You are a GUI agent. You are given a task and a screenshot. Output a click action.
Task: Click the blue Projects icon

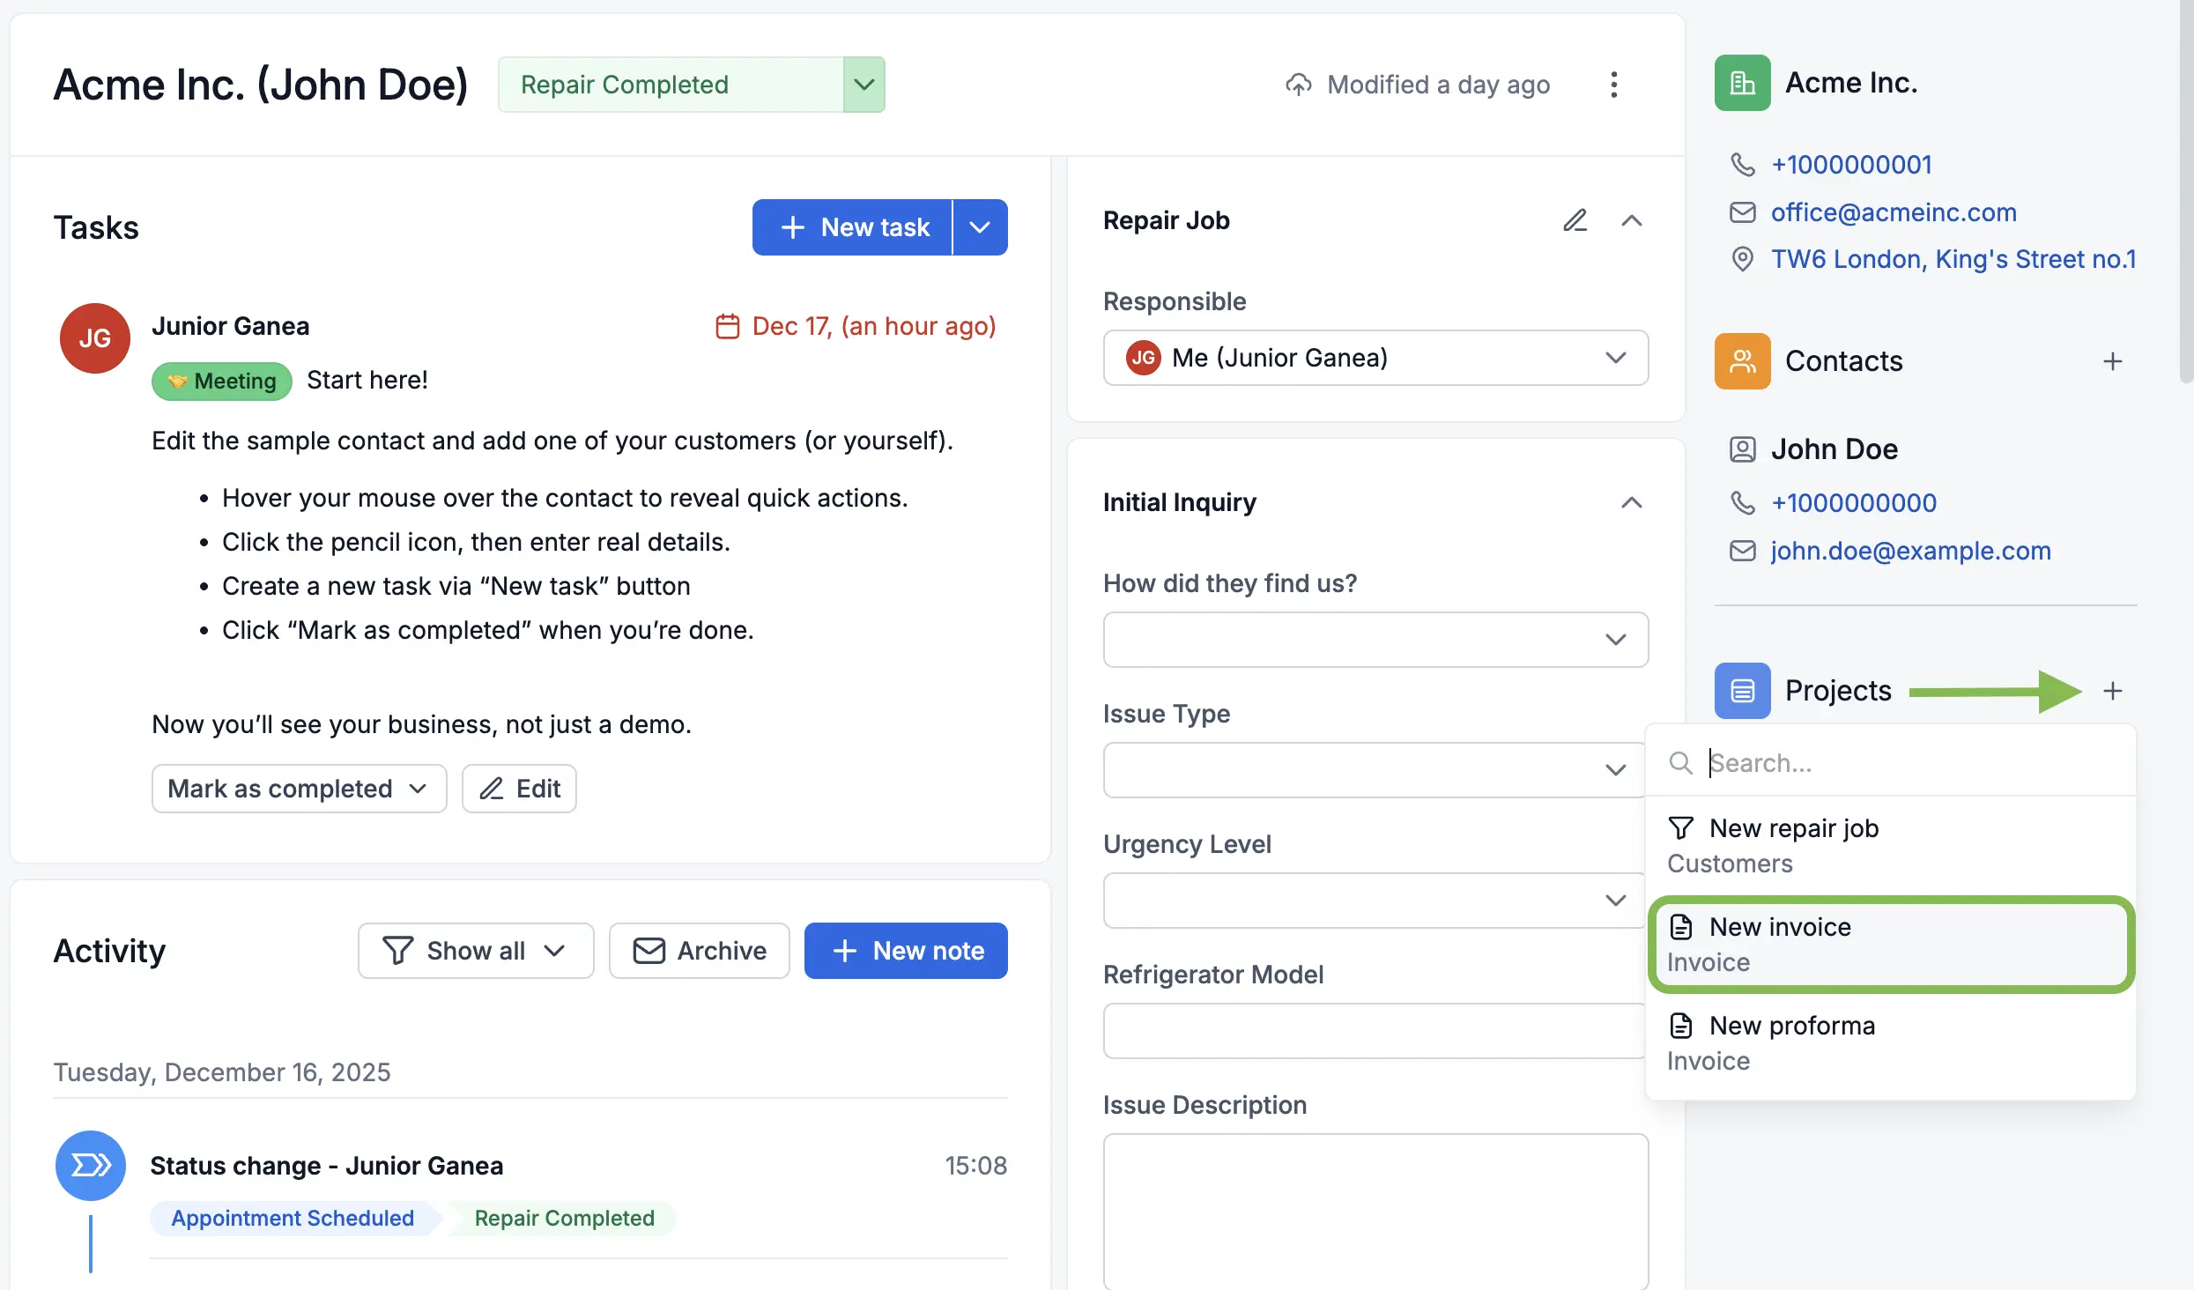pyautogui.click(x=1742, y=691)
